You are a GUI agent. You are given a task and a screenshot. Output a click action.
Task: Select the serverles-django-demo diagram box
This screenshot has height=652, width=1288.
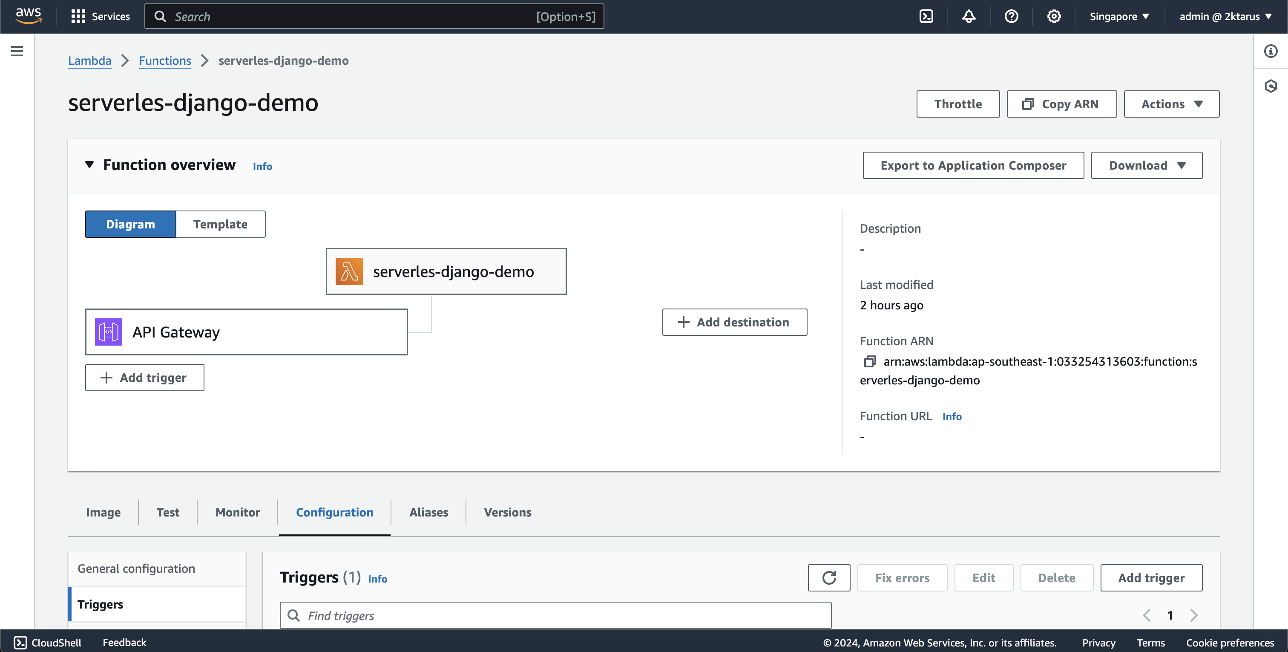(446, 271)
